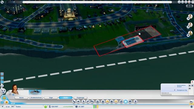
Task: Select the bulldozer tool above the layers icon
Action: pyautogui.click(x=191, y=102)
